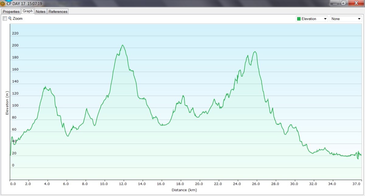Expand the None secondary series dropdown
365x196 pixels.
point(346,19)
